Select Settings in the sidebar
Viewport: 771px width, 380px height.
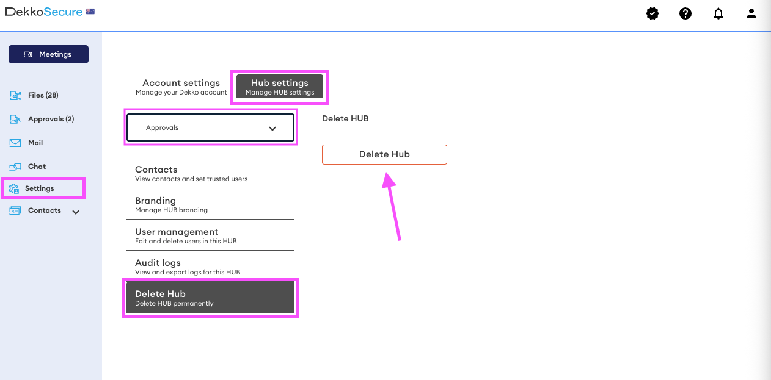coord(40,188)
